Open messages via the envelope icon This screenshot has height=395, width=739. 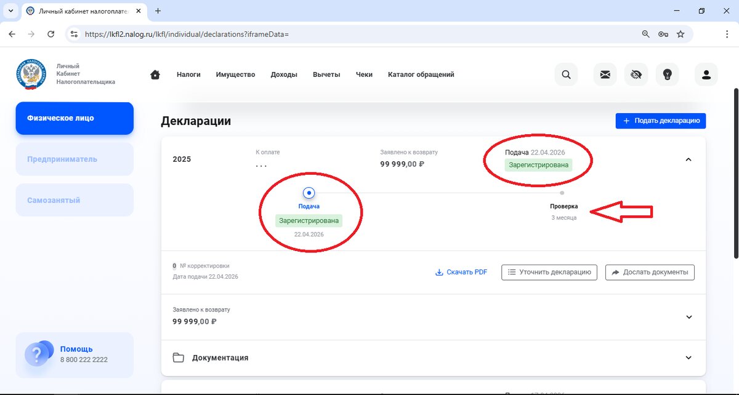tap(605, 74)
